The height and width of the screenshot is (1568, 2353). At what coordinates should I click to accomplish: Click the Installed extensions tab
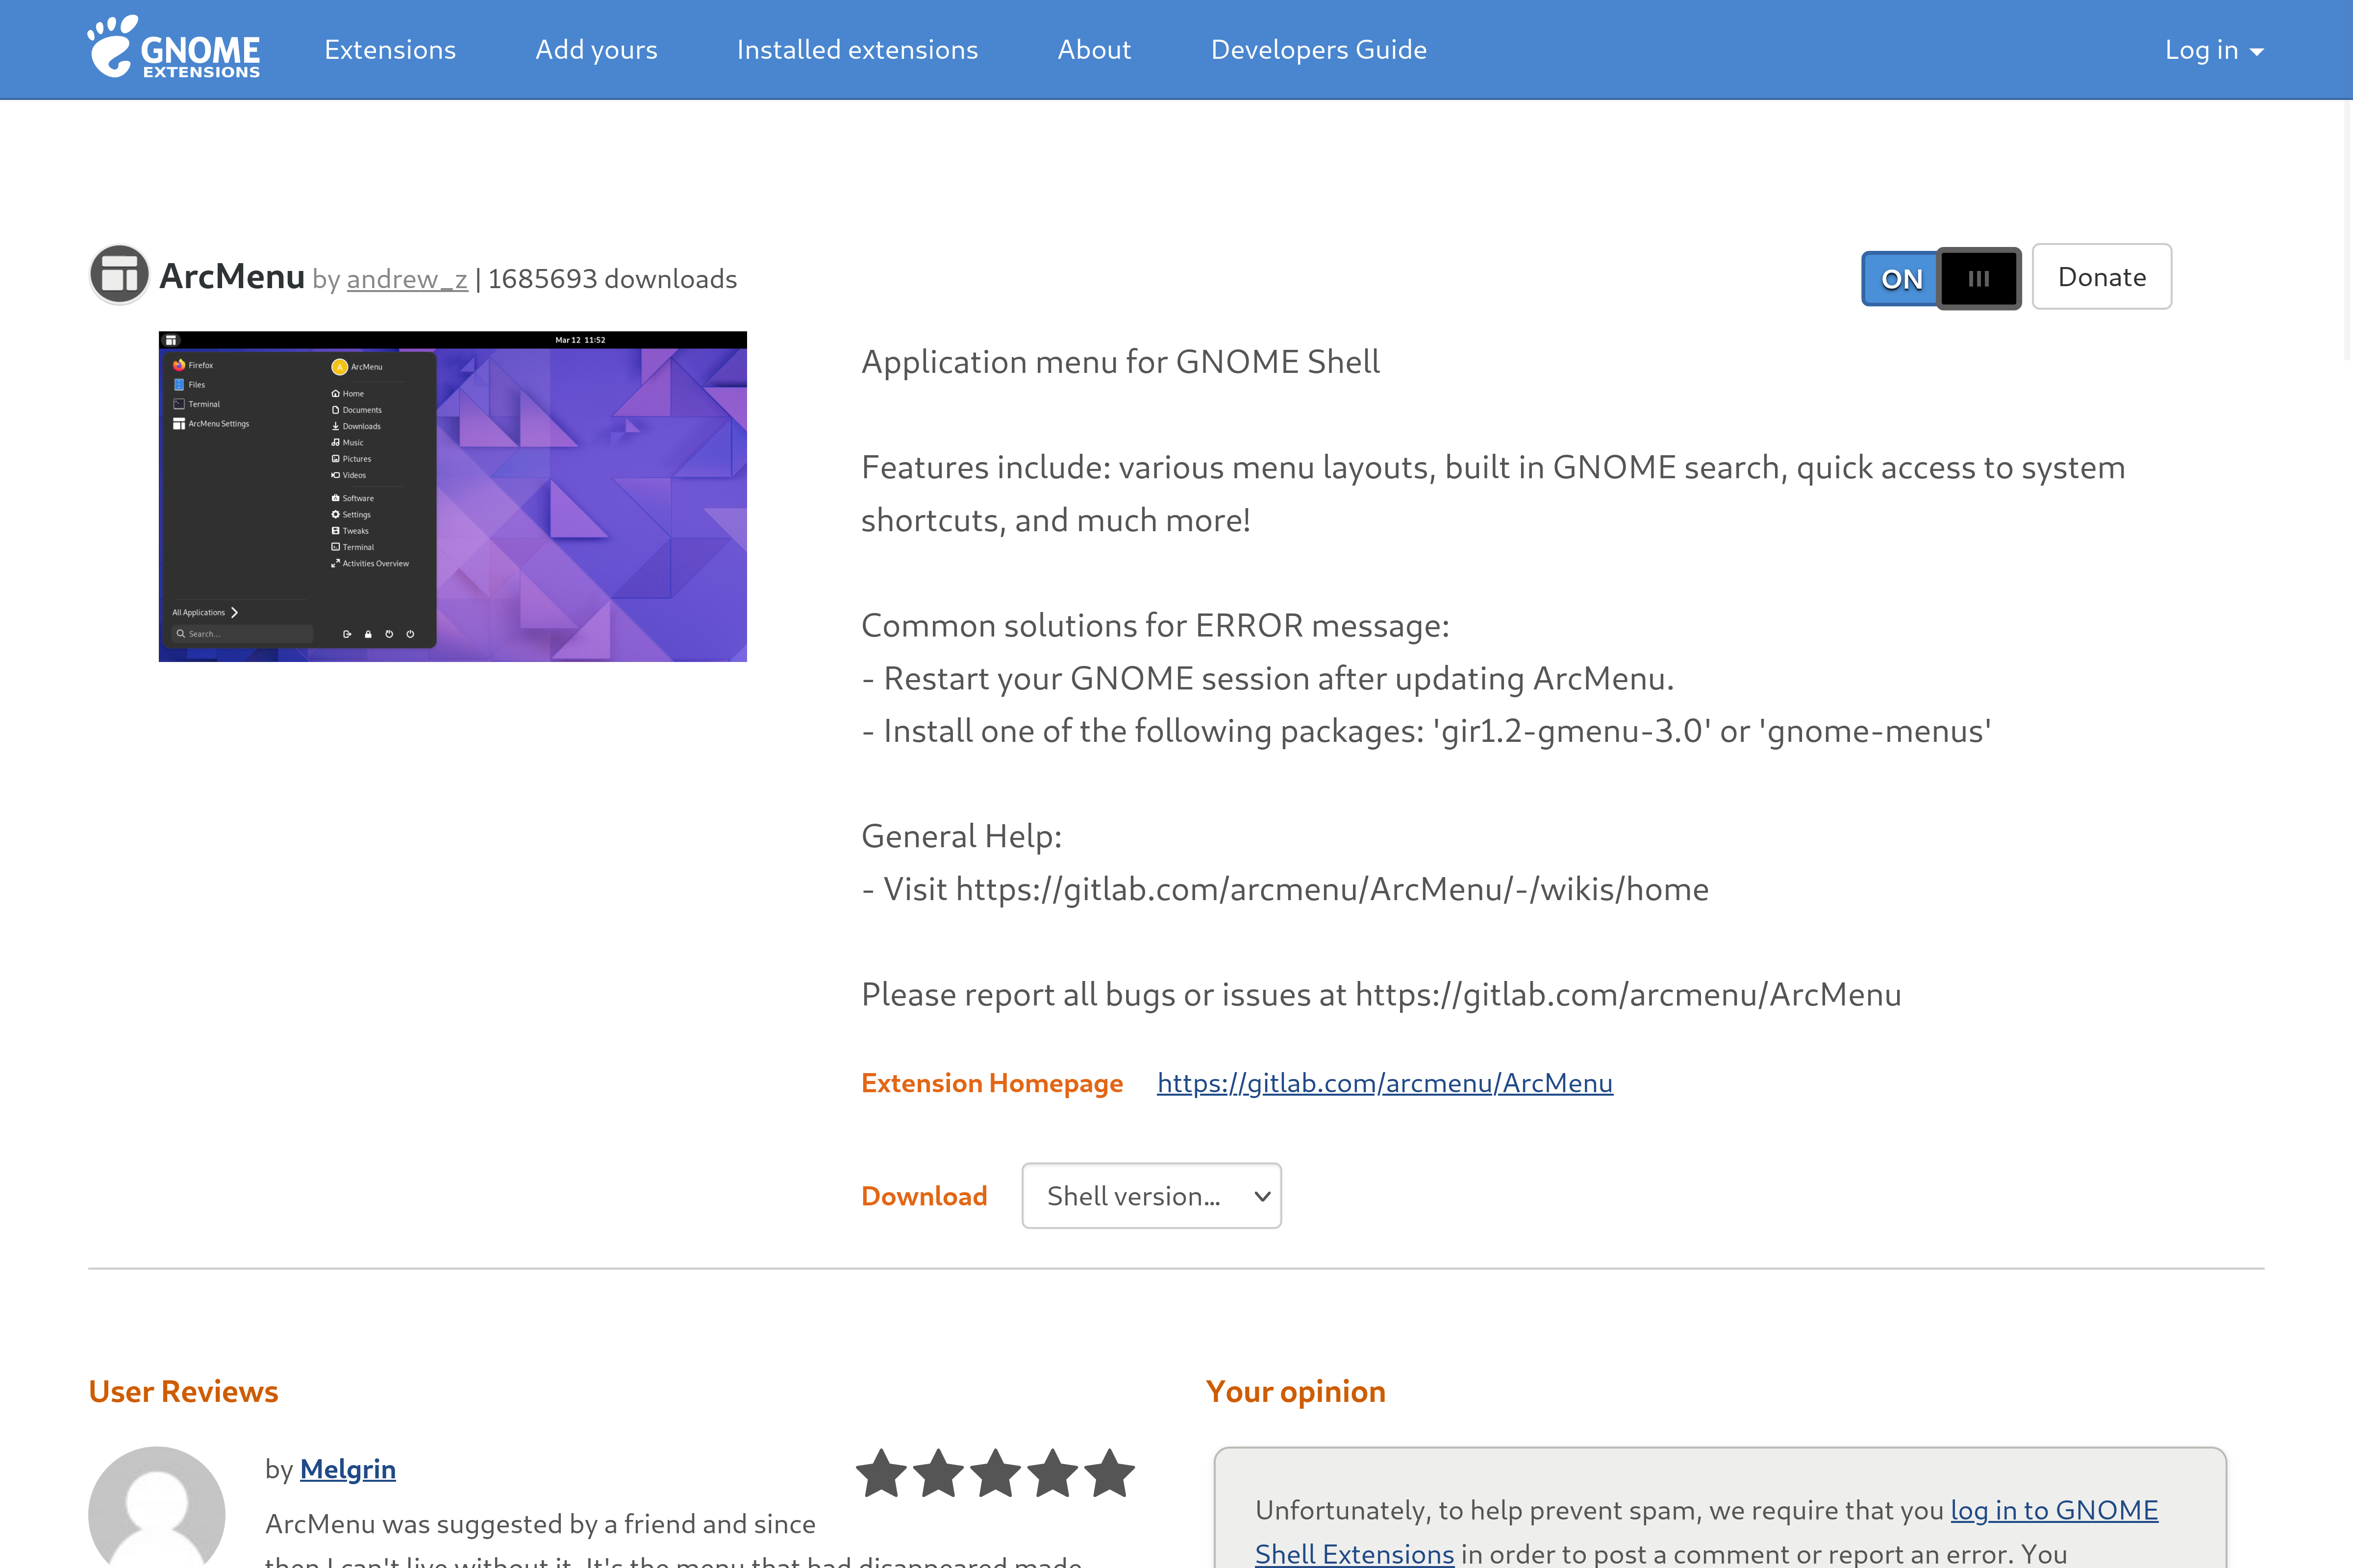point(856,49)
